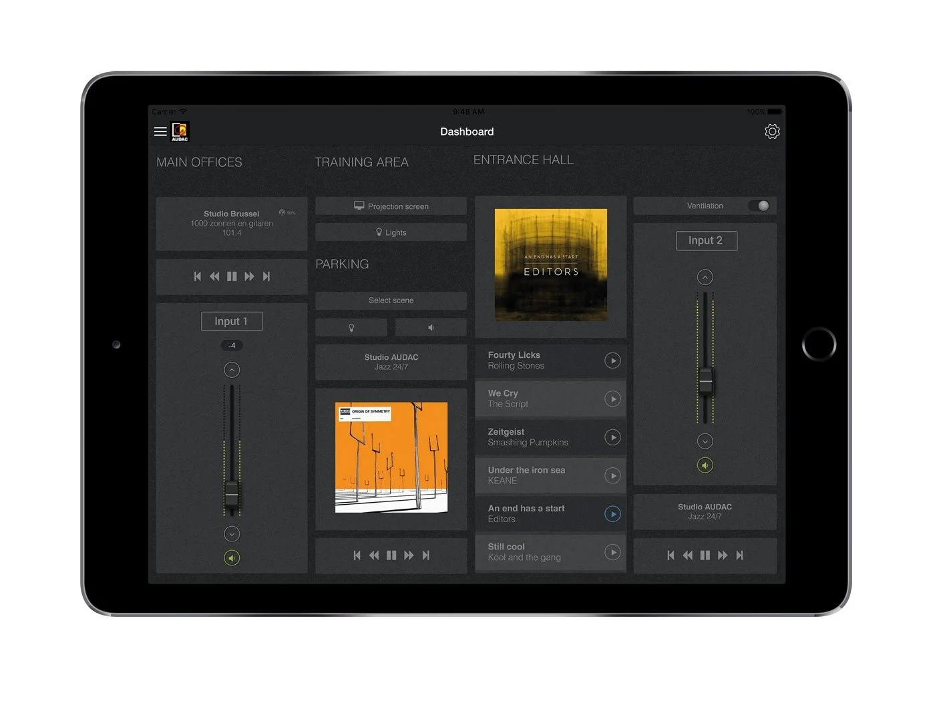
Task: Click the Parking light bulb button
Action: pos(351,327)
